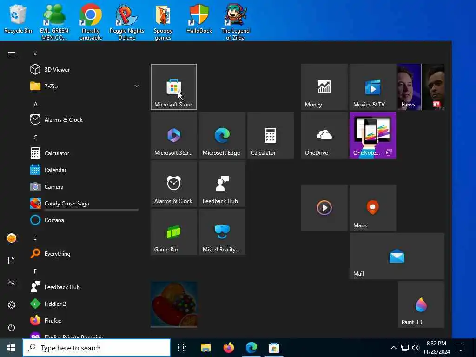Open the Action Center notifications
This screenshot has height=357, width=476.
tap(461, 348)
